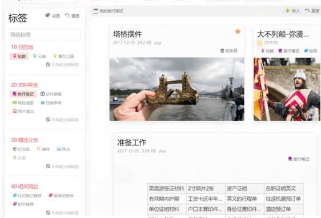Click the 旅行笔记 tag on 大不列颠 card

tap(289, 51)
